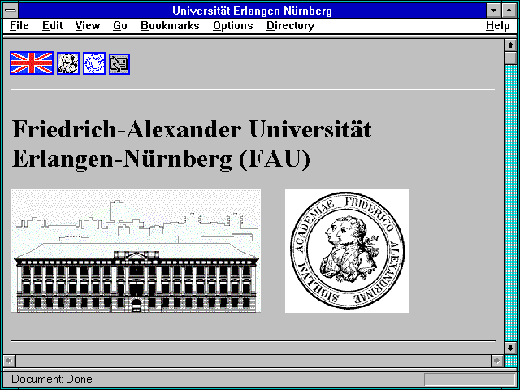Viewport: 520px width, 390px height.
Task: Click the maximize window up-arrow button
Action: click(509, 11)
